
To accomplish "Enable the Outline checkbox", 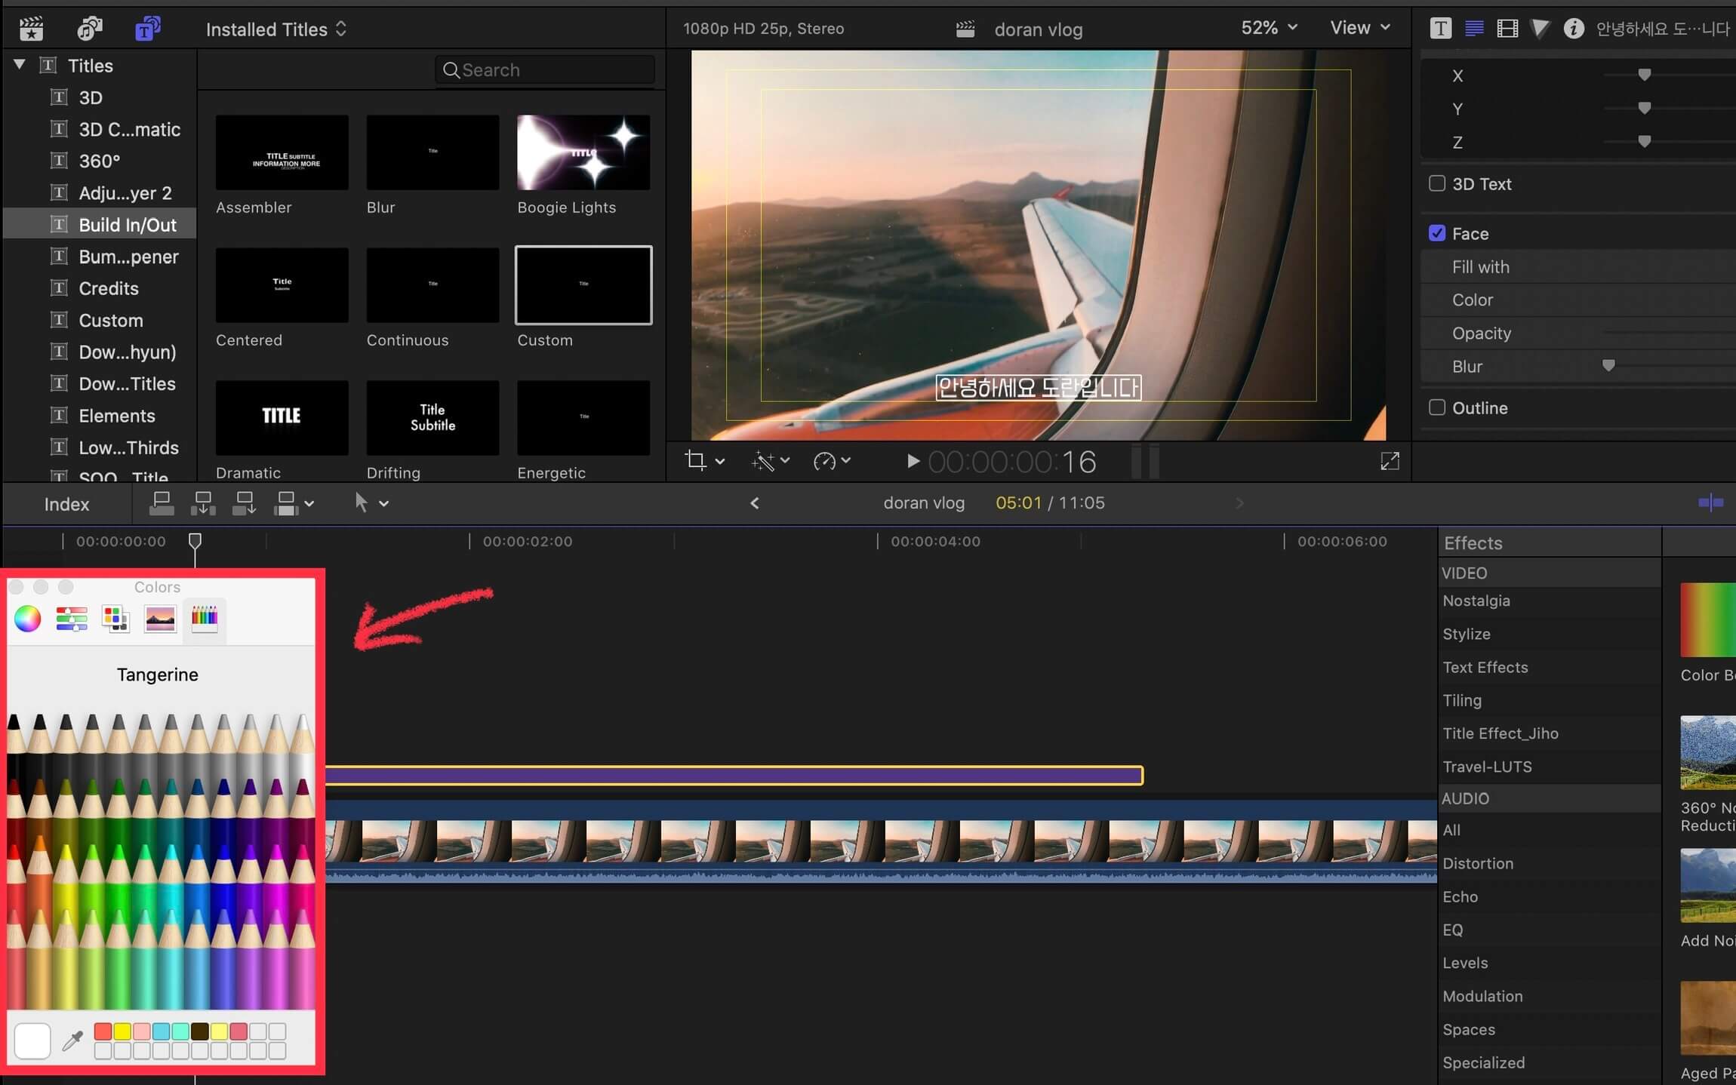I will (1437, 407).
